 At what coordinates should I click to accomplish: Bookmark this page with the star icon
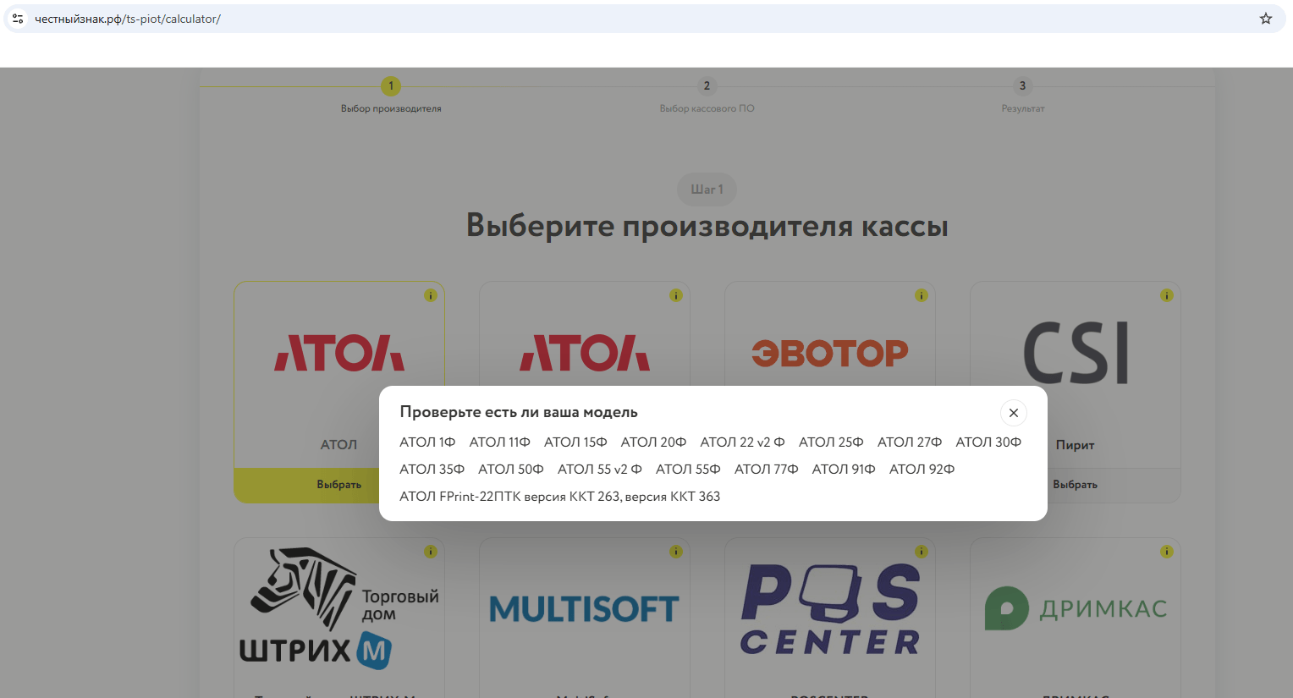[1266, 19]
